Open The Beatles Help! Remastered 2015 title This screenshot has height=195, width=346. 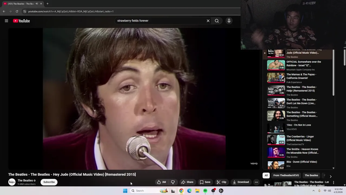pyautogui.click(x=301, y=89)
